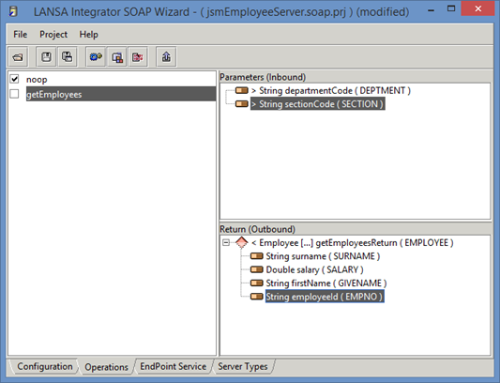Click the red grid toolbar icon

138,57
